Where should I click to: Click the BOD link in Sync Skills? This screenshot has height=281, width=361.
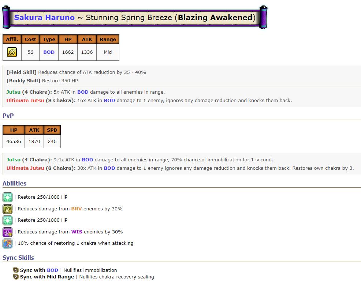coord(52,270)
